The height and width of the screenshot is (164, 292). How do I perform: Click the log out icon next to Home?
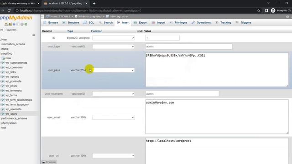[x=10, y=24]
